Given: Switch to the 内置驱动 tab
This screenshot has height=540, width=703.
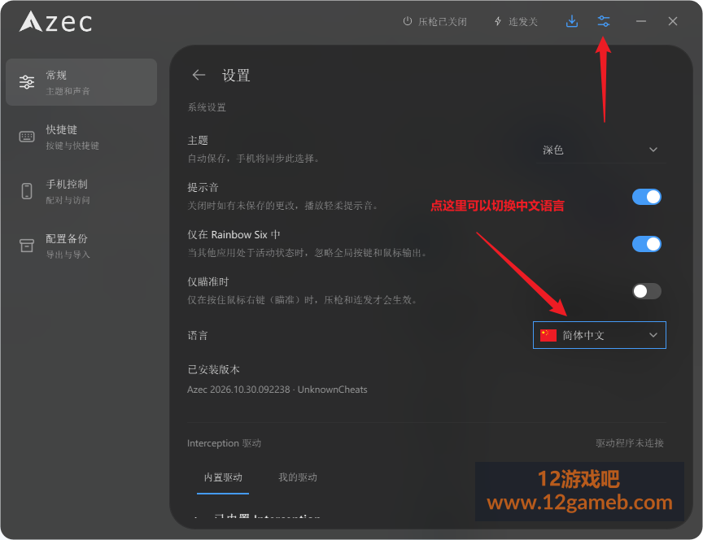Looking at the screenshot, I should pyautogui.click(x=223, y=477).
